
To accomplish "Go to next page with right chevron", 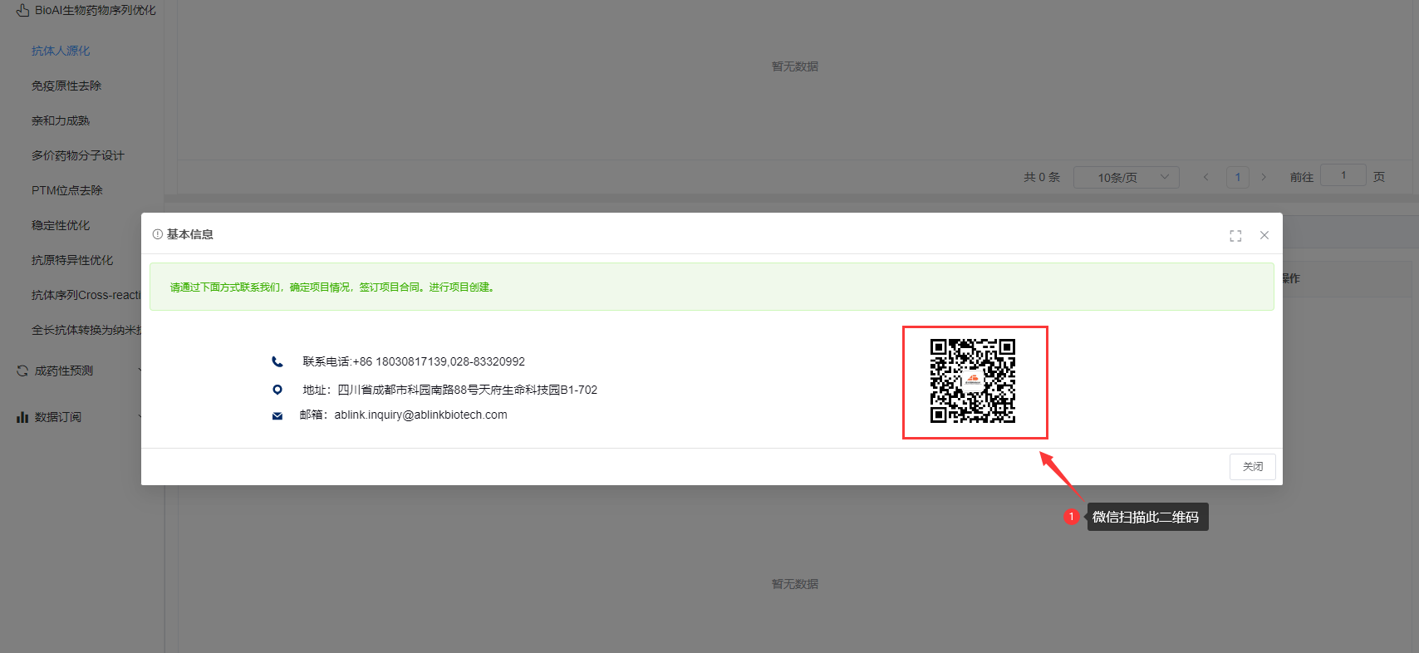I will point(1264,177).
